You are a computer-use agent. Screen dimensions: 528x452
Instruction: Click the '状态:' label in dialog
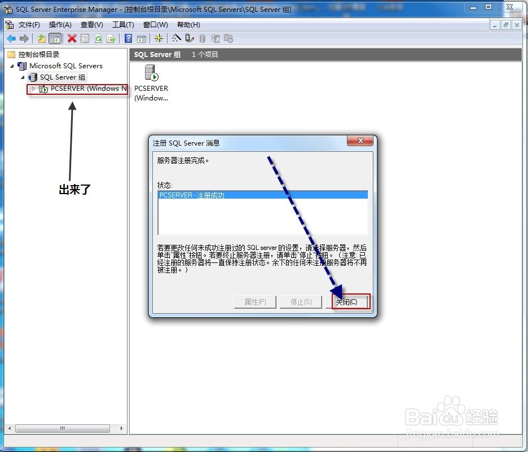165,185
